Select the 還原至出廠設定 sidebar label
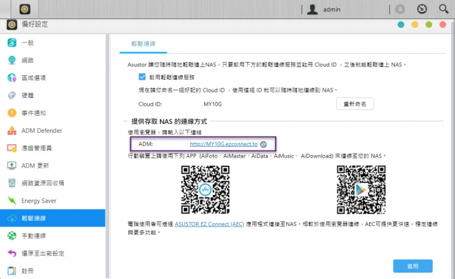Viewport: 455px width, 279px height. (x=43, y=254)
